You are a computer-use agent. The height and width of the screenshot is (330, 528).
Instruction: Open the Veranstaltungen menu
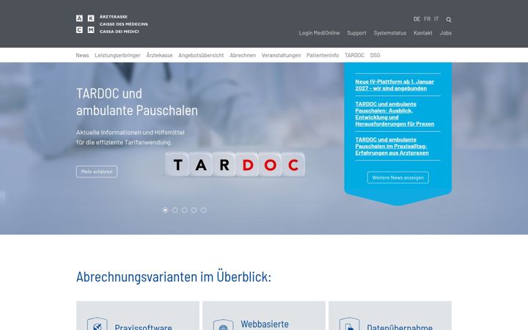click(x=281, y=55)
